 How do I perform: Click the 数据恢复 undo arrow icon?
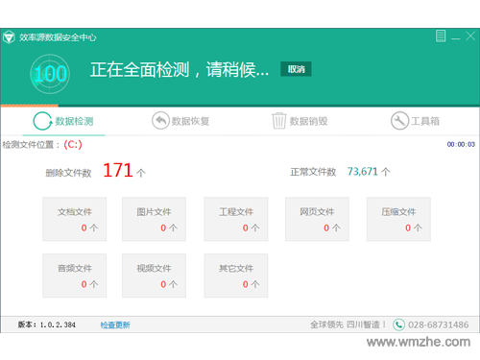pos(160,121)
